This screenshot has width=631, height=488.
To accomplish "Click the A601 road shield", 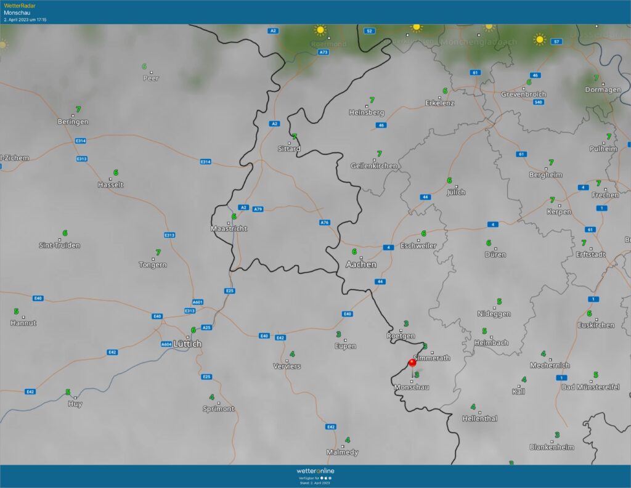I will point(198,302).
